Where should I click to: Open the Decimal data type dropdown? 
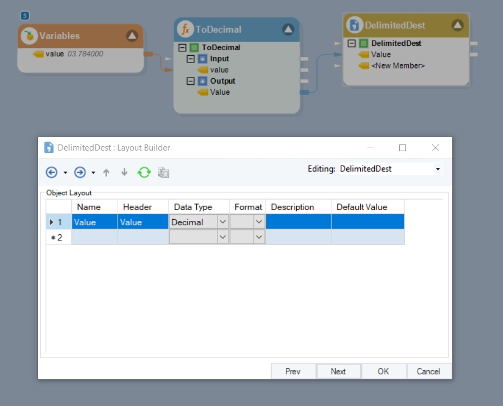point(223,222)
